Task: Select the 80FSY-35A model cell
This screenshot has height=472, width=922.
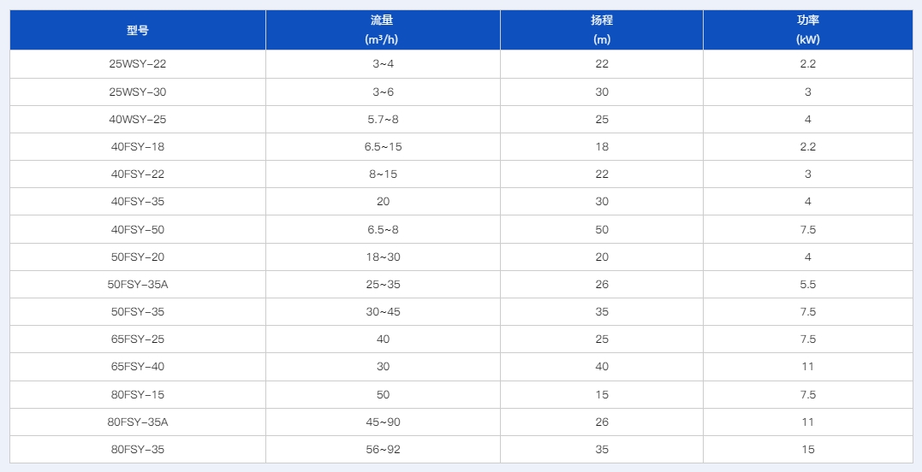Action: 138,422
